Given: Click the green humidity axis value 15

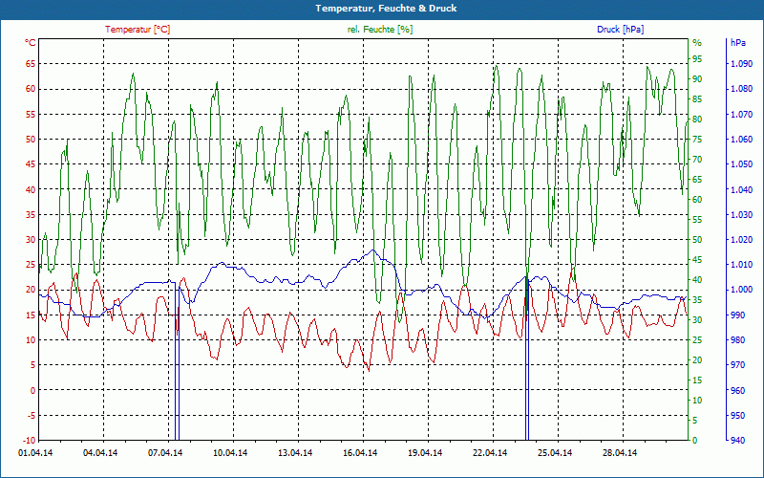Looking at the screenshot, I should coord(697,380).
